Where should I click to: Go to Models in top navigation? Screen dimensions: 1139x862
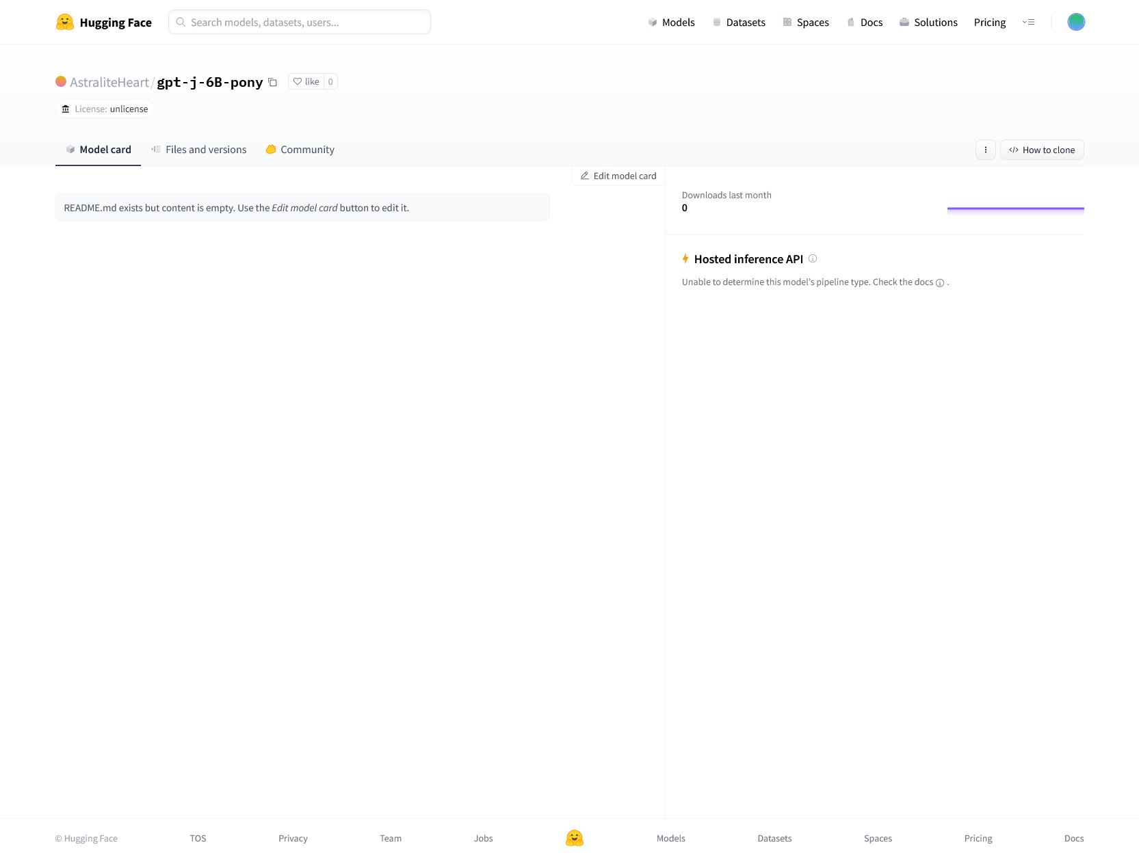(x=671, y=23)
